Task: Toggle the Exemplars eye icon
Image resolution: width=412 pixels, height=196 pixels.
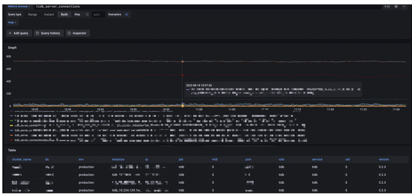Action: pyautogui.click(x=126, y=15)
